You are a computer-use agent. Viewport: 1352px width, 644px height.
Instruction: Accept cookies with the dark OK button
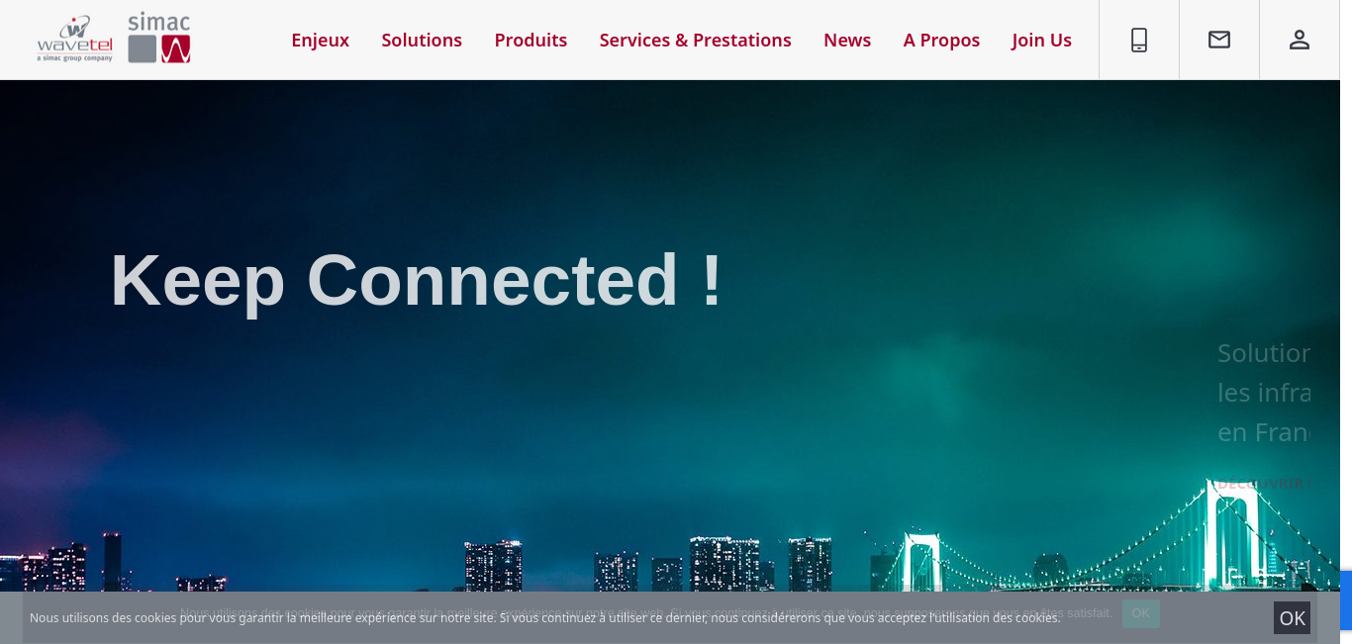coord(1292,618)
